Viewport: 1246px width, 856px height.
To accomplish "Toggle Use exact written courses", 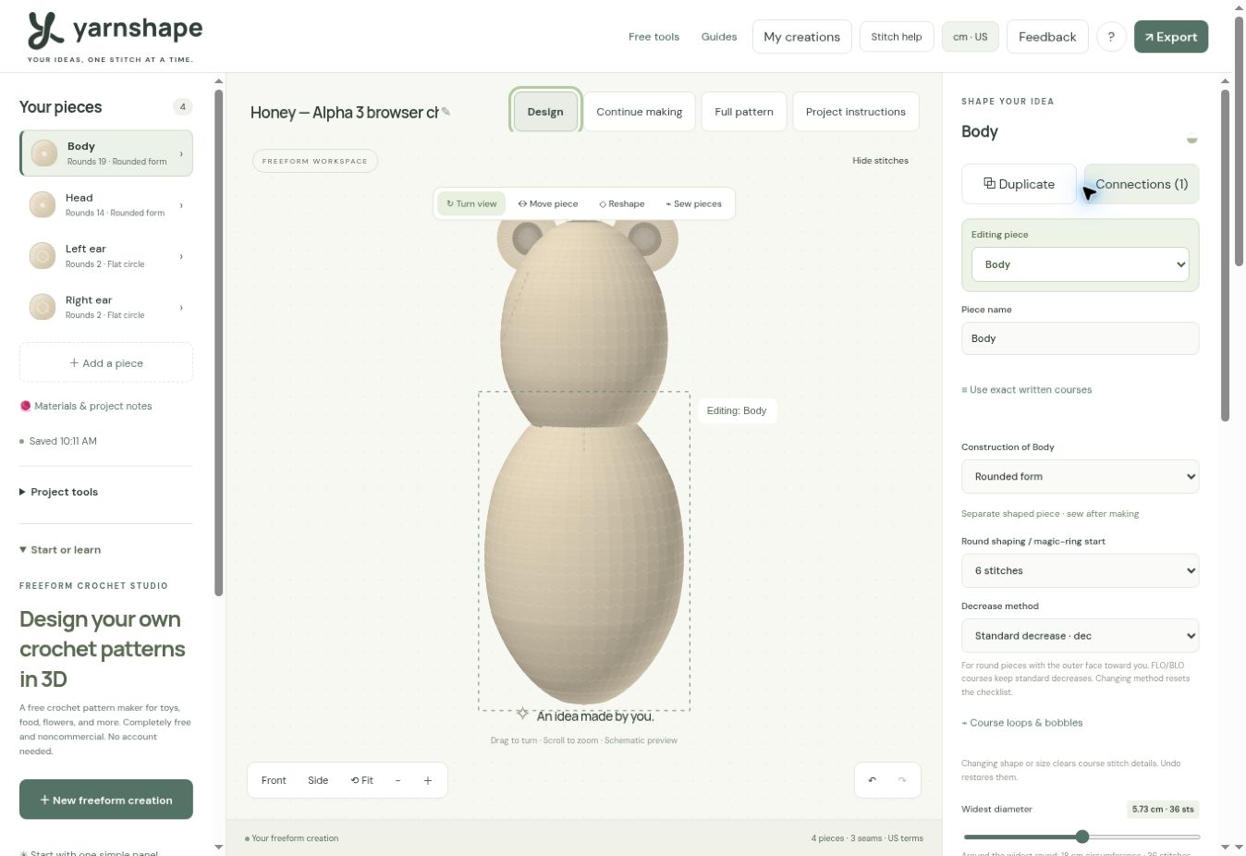I will pyautogui.click(x=1027, y=390).
